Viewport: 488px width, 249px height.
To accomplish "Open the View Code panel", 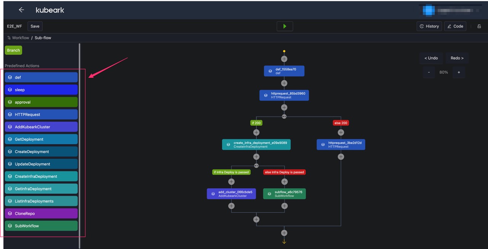I will [x=455, y=26].
